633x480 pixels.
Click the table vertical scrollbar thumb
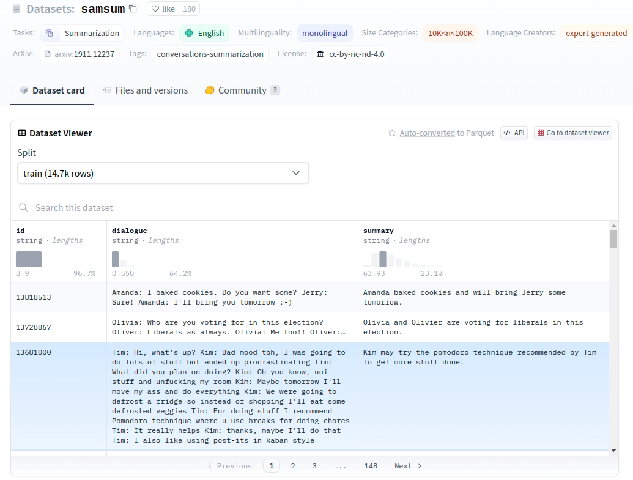click(613, 239)
